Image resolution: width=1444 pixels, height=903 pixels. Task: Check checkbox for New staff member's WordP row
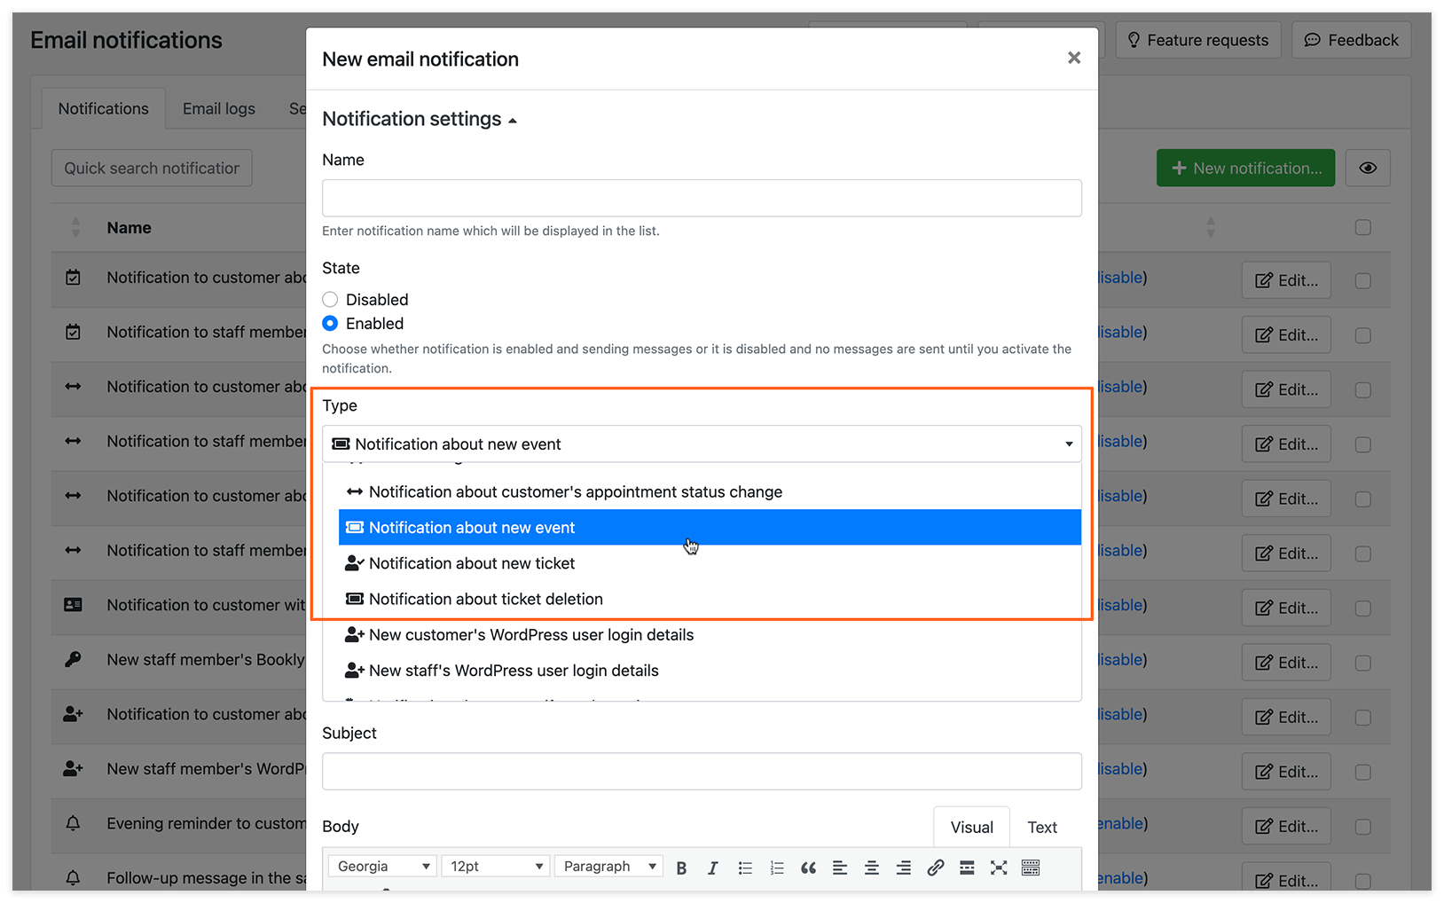(x=1363, y=772)
